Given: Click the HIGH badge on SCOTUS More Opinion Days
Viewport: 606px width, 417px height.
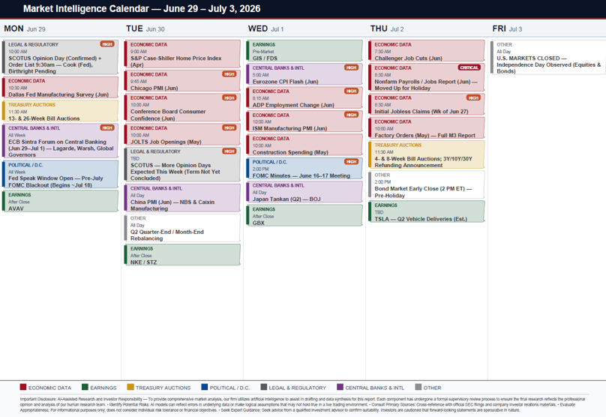Looking at the screenshot, I should coord(229,151).
